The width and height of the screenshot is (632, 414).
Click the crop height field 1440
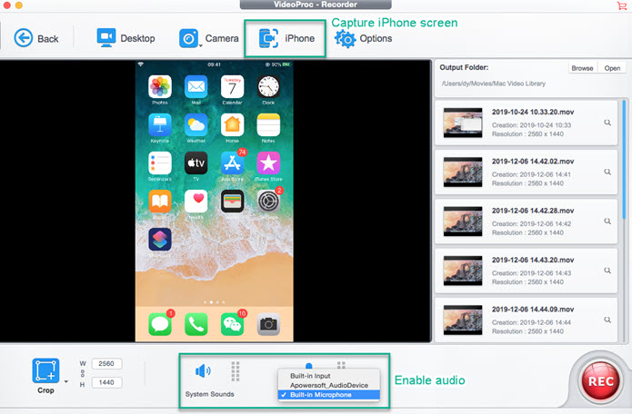(x=106, y=382)
